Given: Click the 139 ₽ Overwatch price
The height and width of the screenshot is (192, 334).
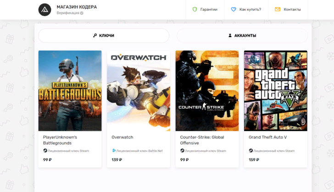Looking at the screenshot, I should click(x=117, y=159).
